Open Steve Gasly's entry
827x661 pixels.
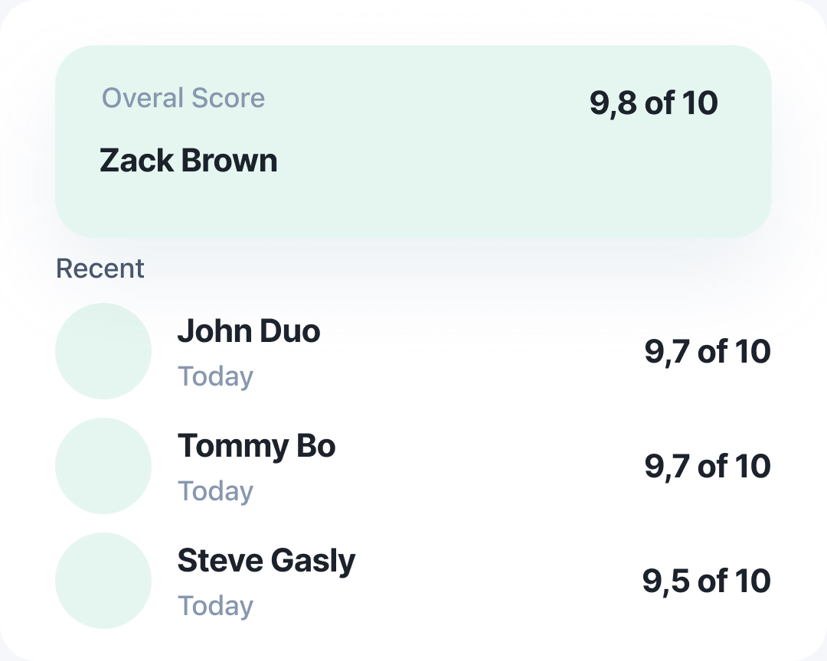[x=413, y=581]
